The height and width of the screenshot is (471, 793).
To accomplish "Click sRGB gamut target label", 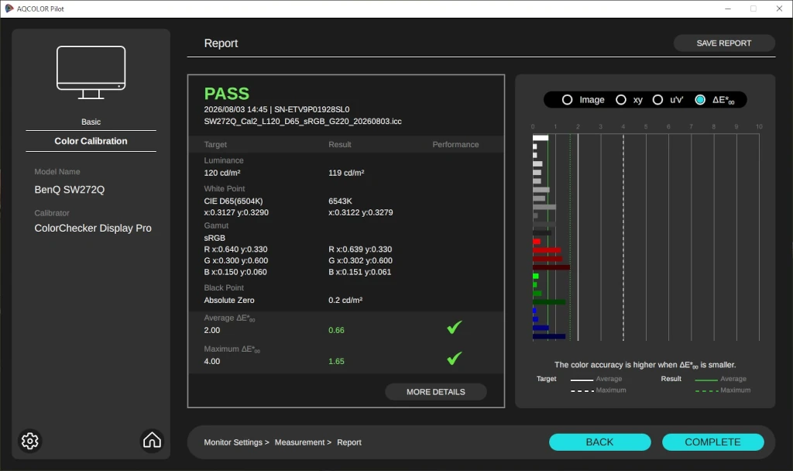I will tap(215, 238).
